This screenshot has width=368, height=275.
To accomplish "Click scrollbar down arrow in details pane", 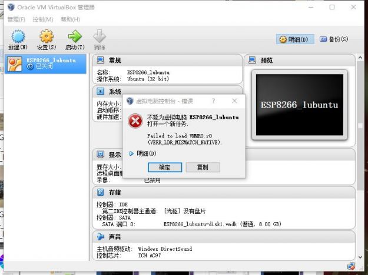I will tap(360, 257).
